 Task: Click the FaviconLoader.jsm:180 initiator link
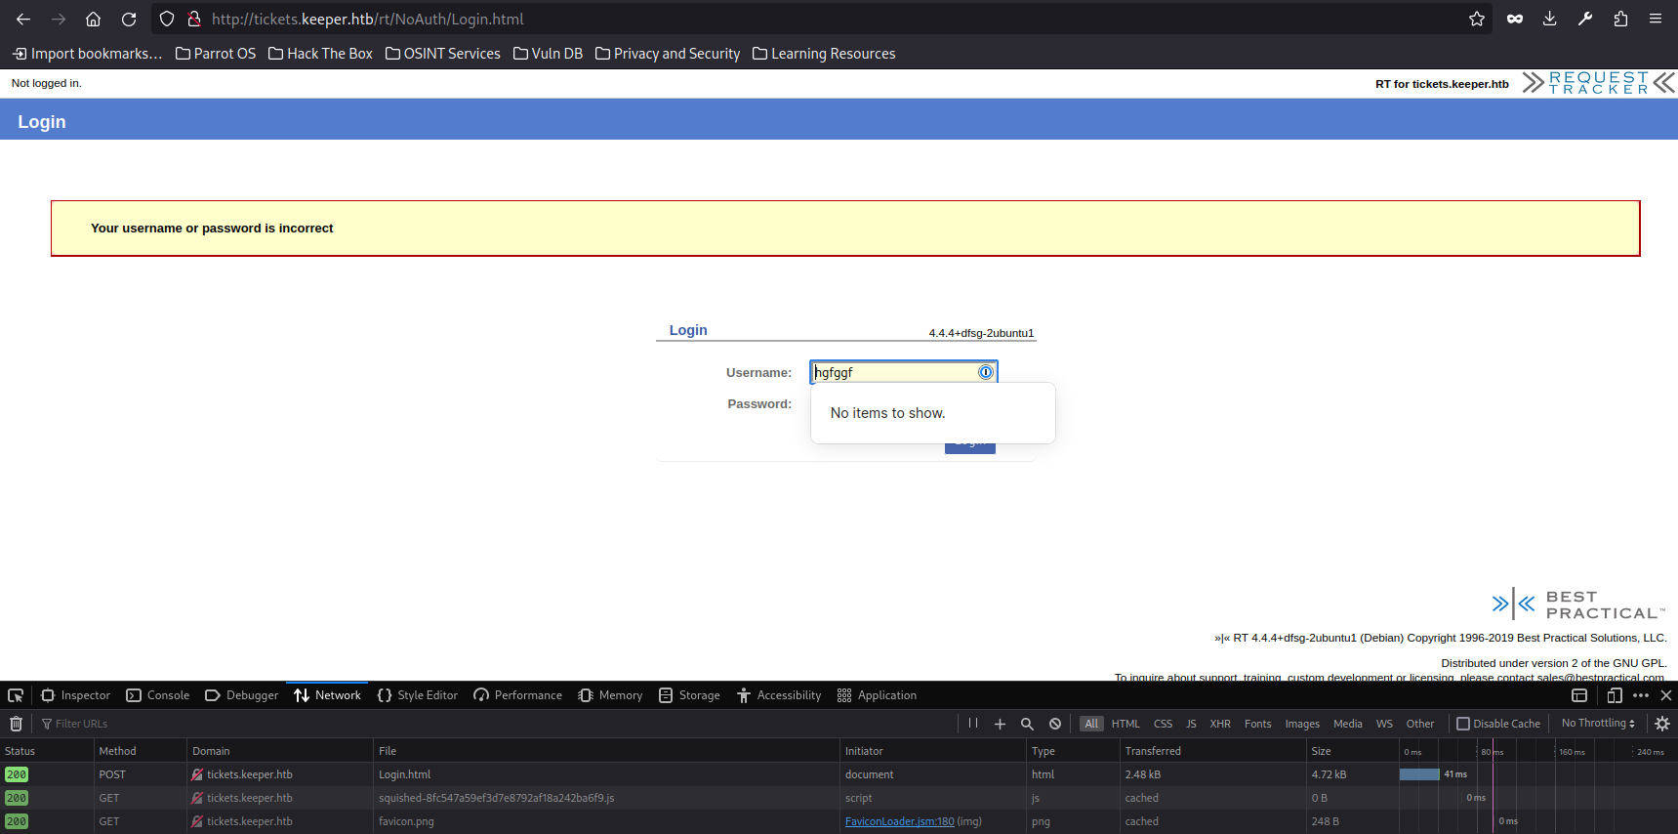(899, 821)
